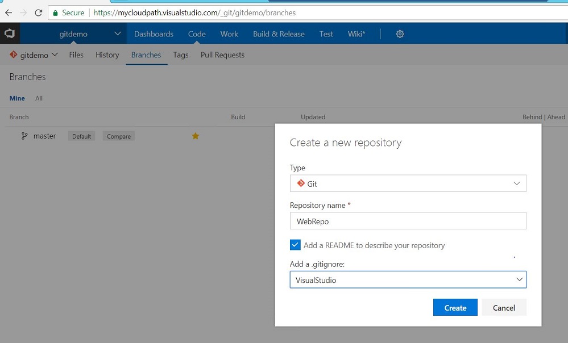
Task: Show All branches filter
Action: pyautogui.click(x=39, y=98)
